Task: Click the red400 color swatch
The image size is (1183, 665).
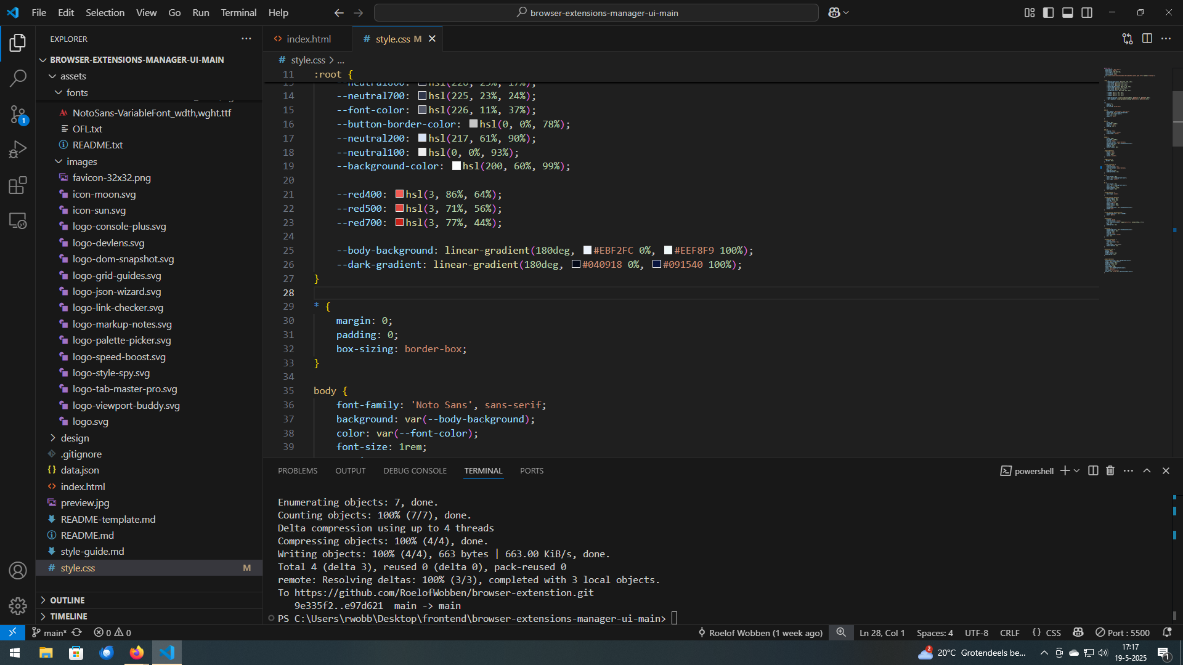Action: [x=399, y=194]
